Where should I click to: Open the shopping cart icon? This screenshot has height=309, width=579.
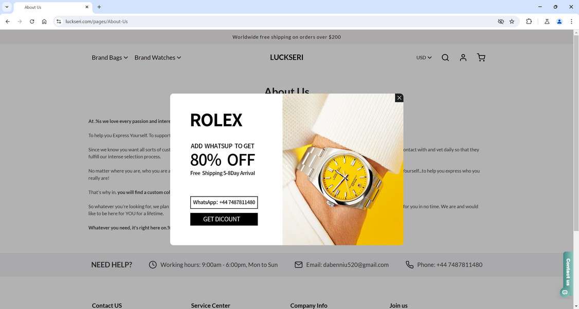[x=481, y=57]
